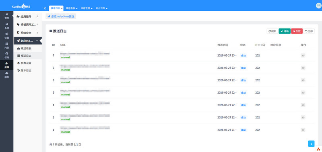Click the #0 action badge in row 7
This screenshot has height=152, width=322.
[x=303, y=55]
